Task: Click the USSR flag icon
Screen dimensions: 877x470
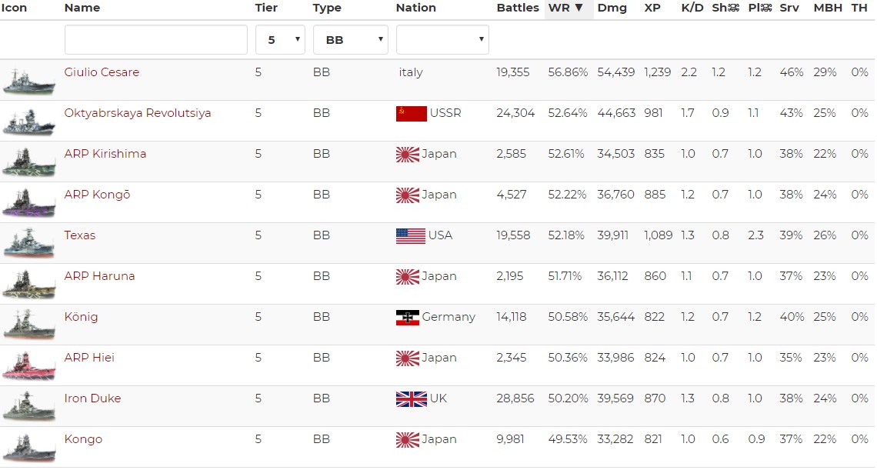Action: point(411,114)
